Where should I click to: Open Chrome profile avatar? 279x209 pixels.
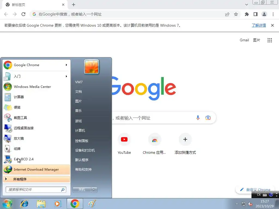pos(264,14)
